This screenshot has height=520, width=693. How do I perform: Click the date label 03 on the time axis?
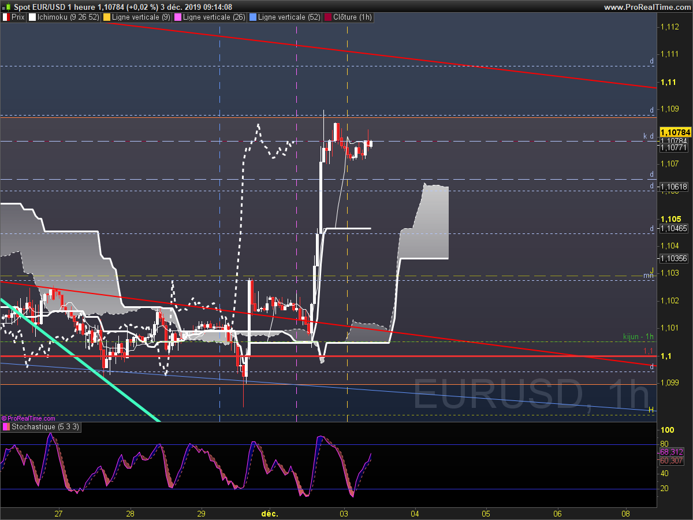[x=344, y=513]
